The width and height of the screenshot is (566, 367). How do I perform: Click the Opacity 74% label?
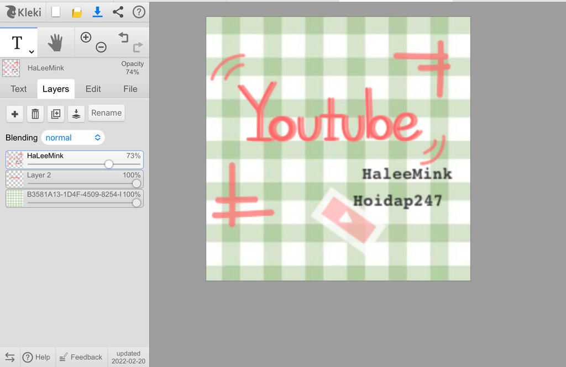click(133, 68)
